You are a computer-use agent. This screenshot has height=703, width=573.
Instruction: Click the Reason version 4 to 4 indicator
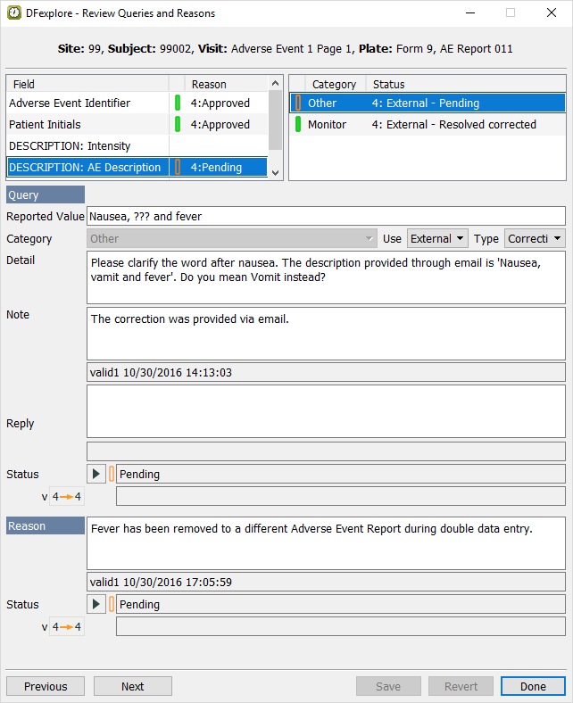(66, 627)
